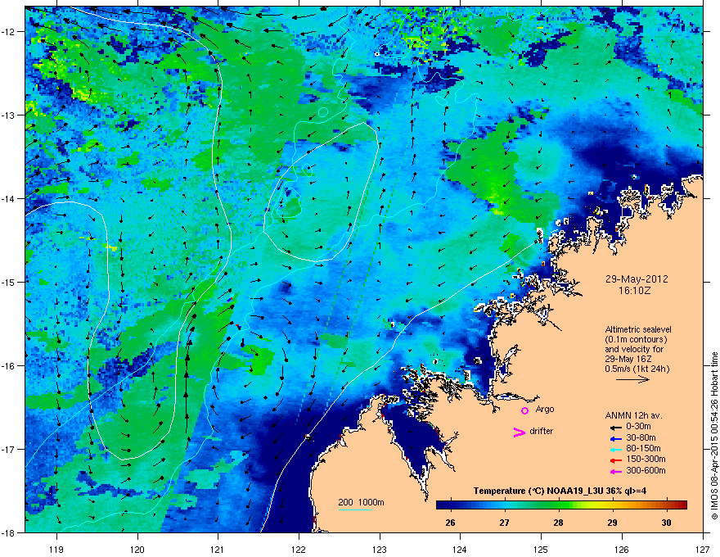Screen dimensions: 720x557
Task: Click the '127' longitude axis label
Action: 703,549
